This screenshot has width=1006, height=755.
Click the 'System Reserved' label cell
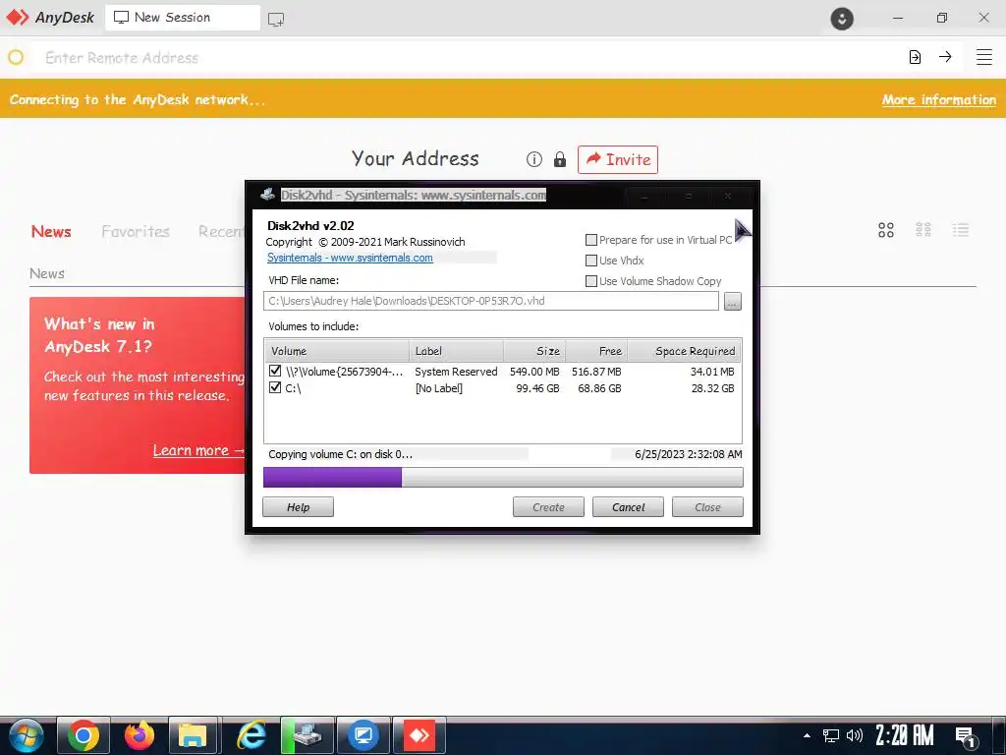[x=456, y=371]
